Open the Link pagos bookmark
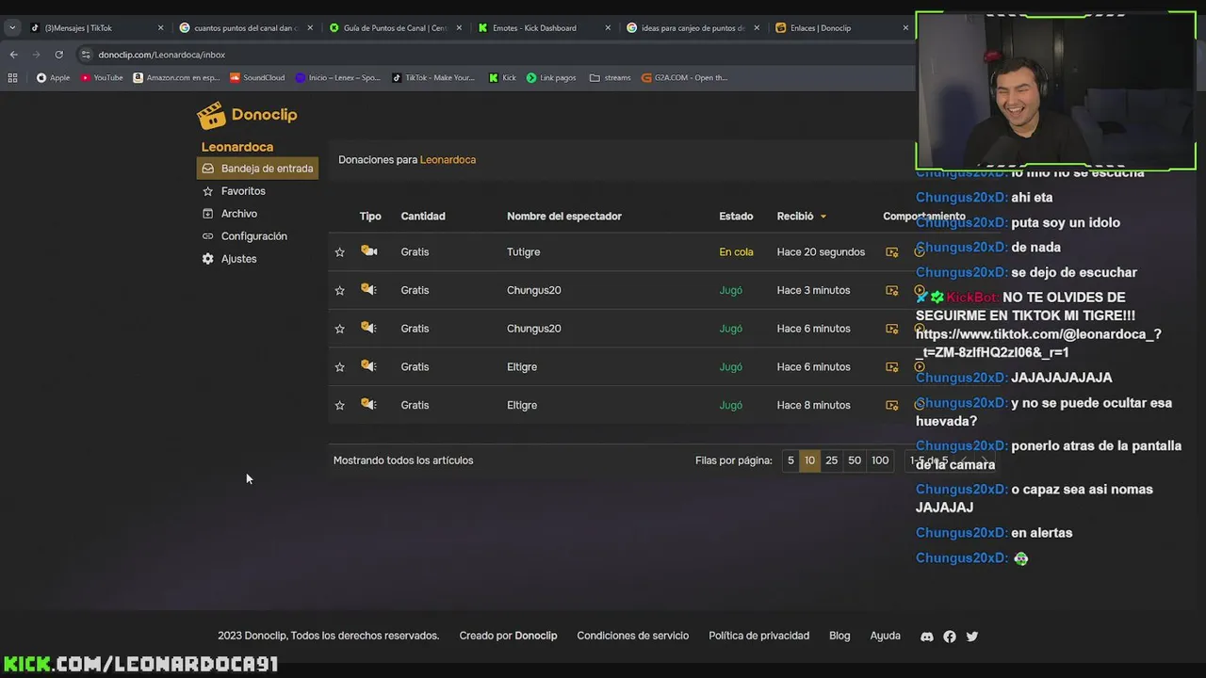The height and width of the screenshot is (678, 1206). tap(551, 78)
